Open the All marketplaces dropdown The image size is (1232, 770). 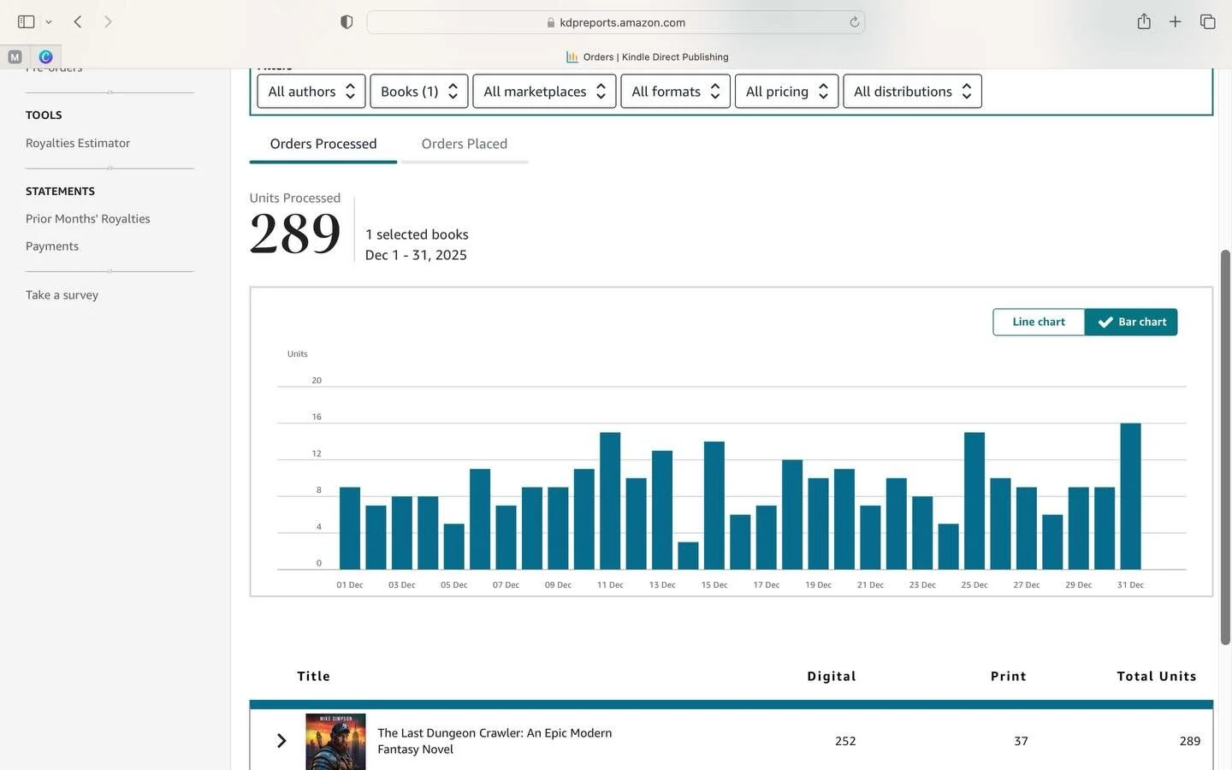pyautogui.click(x=544, y=92)
